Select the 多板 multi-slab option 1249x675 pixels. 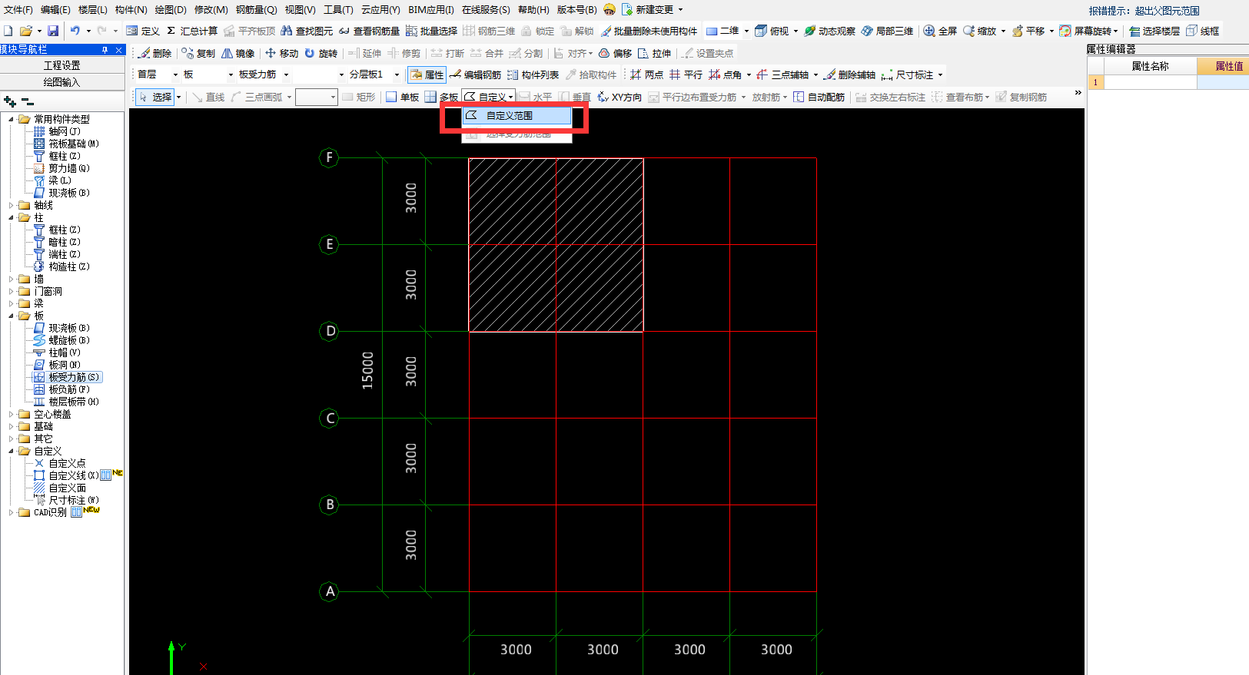coord(441,97)
